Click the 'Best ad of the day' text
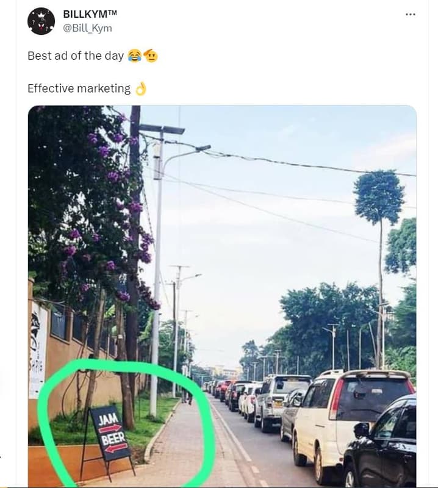The height and width of the screenshot is (488, 438). pyautogui.click(x=76, y=56)
